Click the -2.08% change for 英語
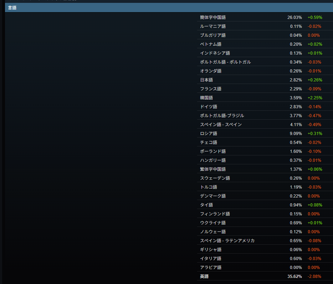The width and height of the screenshot is (333, 284). [x=314, y=276]
